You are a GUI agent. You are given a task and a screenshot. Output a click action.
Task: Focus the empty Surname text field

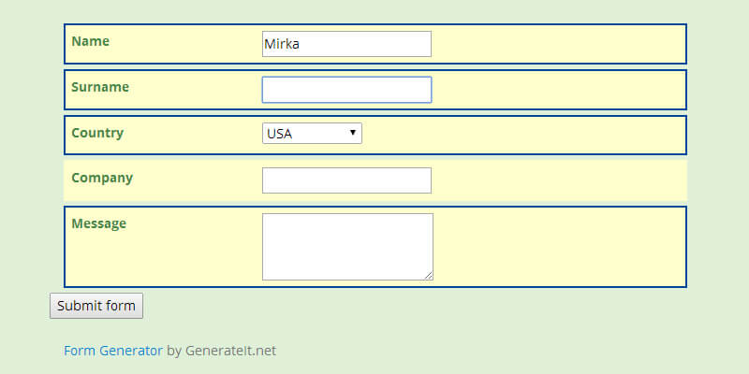pos(346,90)
